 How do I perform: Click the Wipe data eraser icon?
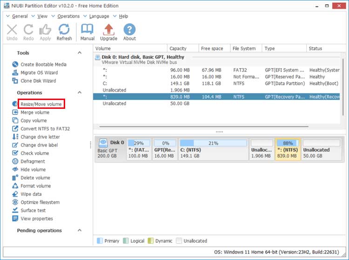(15, 194)
